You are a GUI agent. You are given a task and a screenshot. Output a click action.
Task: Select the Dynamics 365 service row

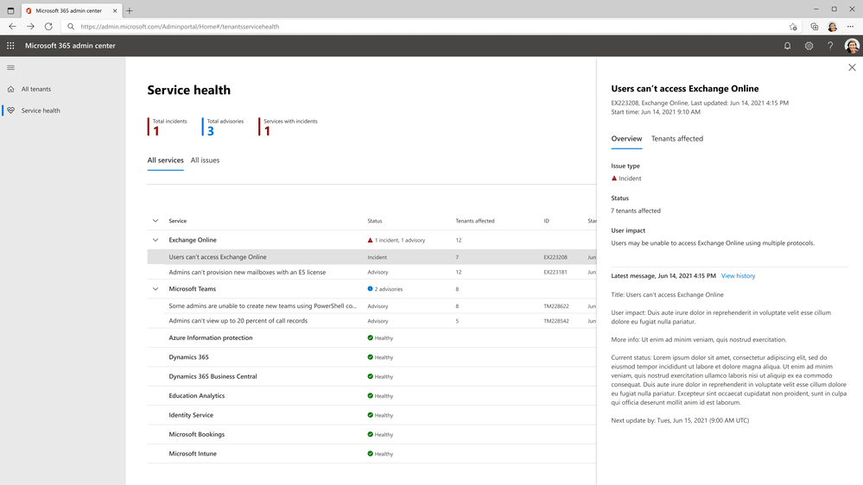tap(371, 357)
